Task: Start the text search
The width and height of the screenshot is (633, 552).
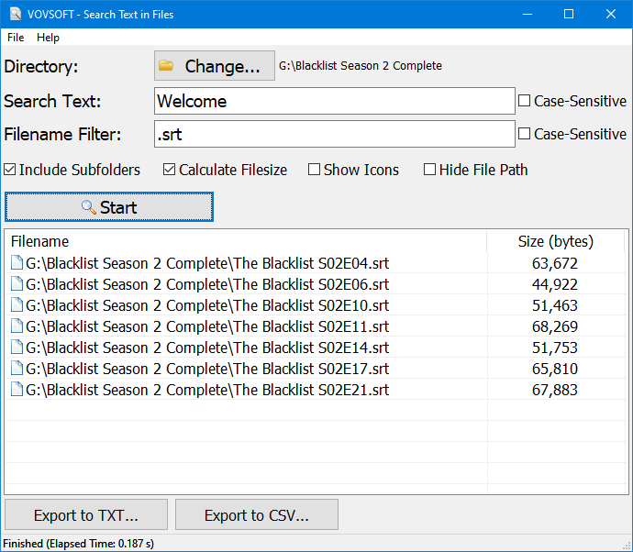Action: [109, 207]
